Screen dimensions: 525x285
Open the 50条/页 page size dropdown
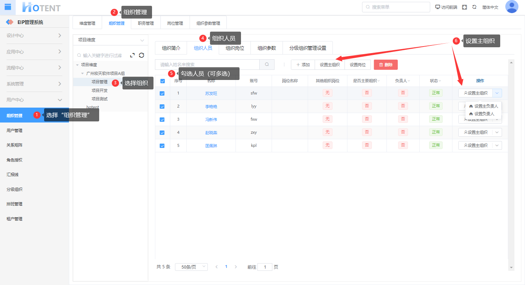point(191,267)
